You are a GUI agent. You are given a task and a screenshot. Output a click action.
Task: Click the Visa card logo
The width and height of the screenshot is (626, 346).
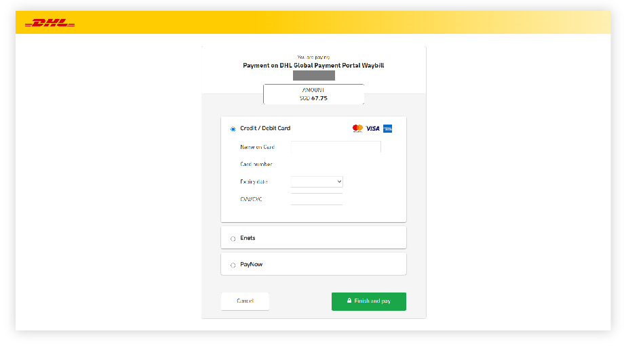(x=373, y=128)
